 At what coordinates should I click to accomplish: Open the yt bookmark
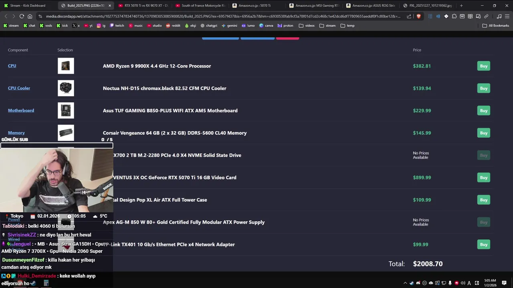[88, 26]
